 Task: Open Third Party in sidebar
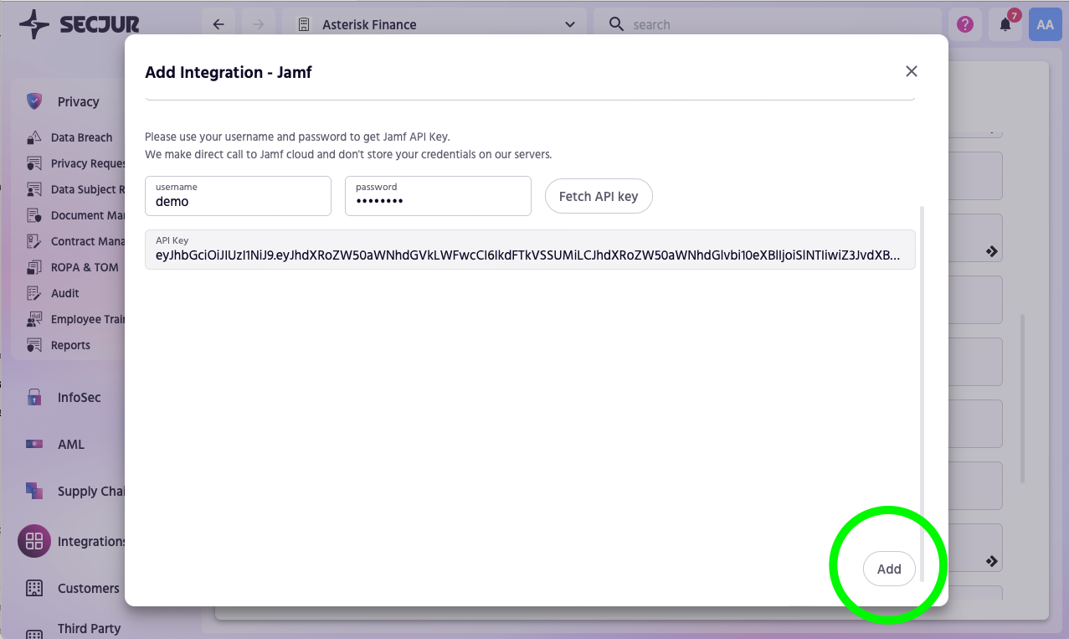tap(89, 628)
